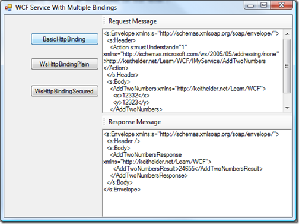Screen dimensions: 299x224
Task: Click the BasicHttpBinding button
Action: pos(65,39)
